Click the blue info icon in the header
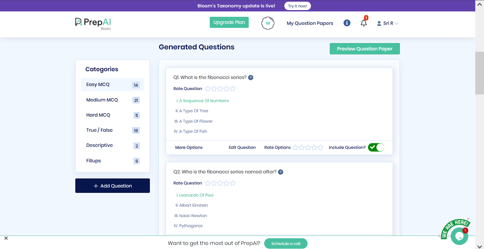Screen dimensions: 484x249 tap(347, 23)
